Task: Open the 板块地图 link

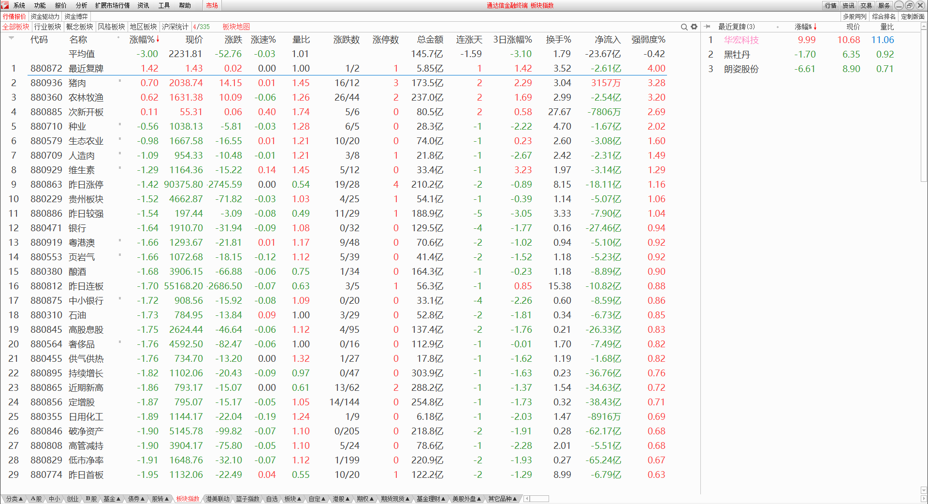Action: tap(236, 27)
